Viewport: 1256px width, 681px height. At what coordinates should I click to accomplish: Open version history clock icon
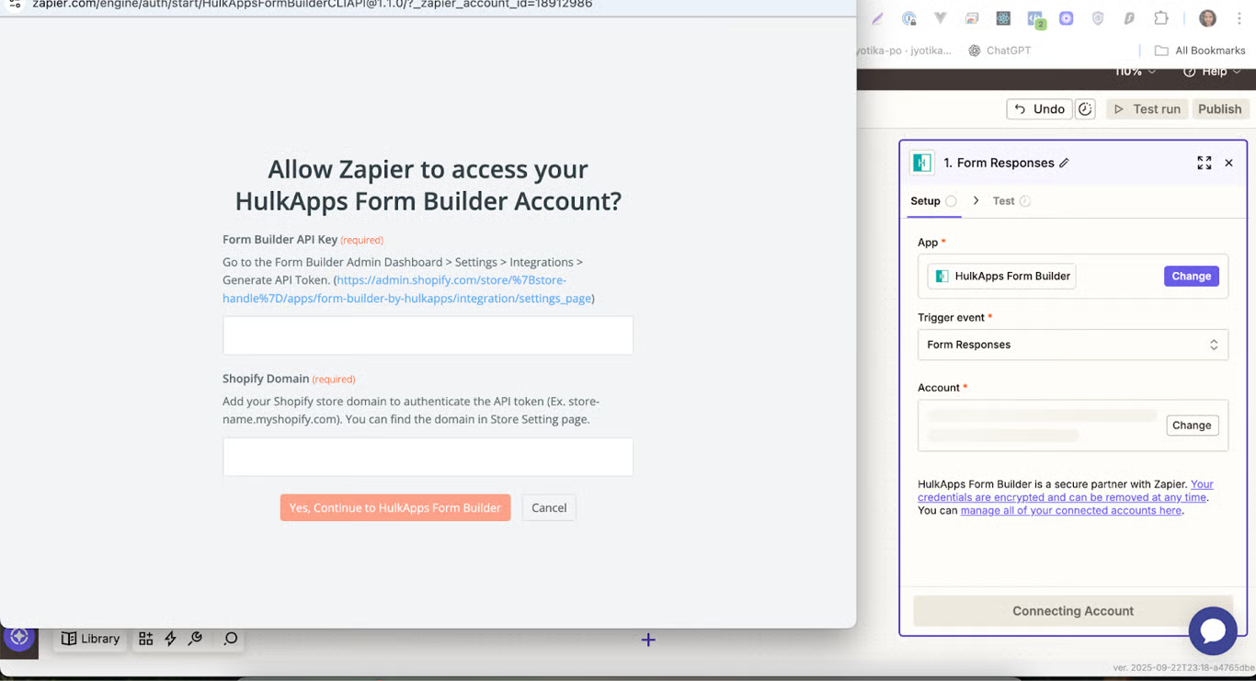1085,108
